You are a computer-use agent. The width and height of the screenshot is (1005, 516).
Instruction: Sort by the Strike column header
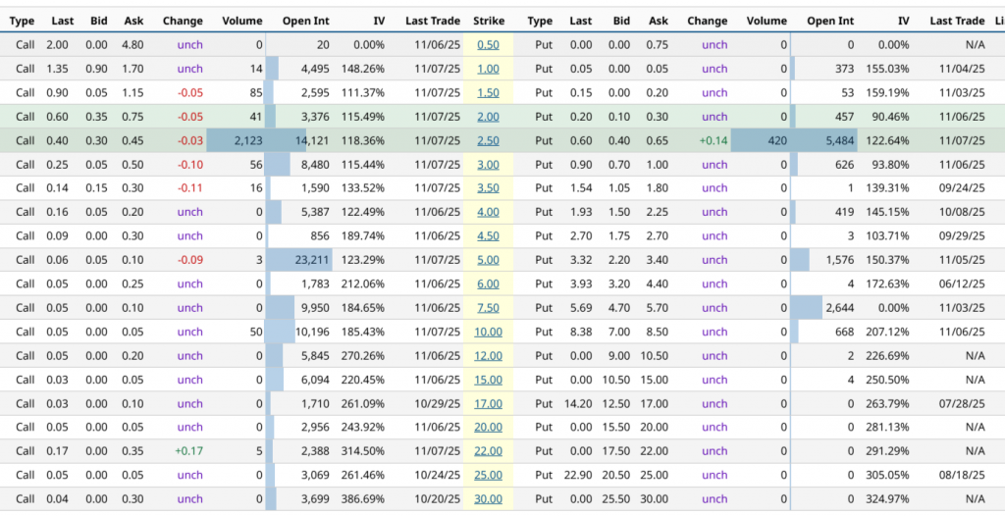click(x=488, y=21)
